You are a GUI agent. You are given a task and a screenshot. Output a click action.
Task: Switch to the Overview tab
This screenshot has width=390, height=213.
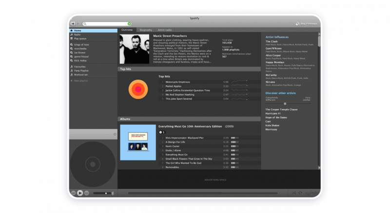[x=127, y=30]
